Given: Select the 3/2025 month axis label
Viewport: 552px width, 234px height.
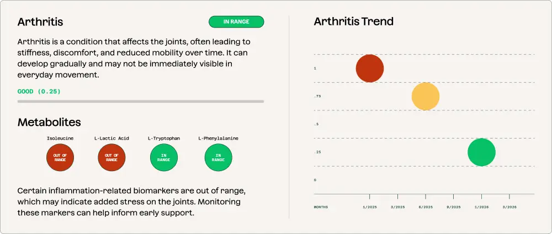Looking at the screenshot, I should (x=397, y=207).
